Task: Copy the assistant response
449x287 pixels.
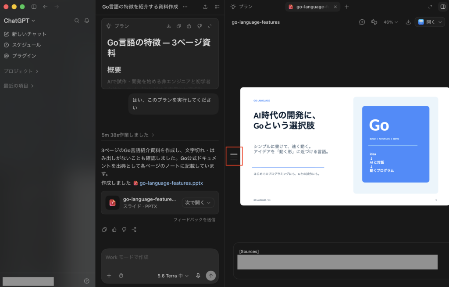Action: [104, 230]
